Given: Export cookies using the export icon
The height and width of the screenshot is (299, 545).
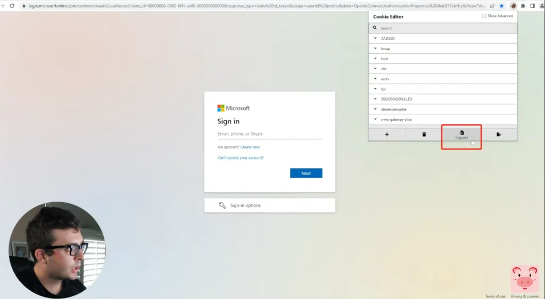Looking at the screenshot, I should 499,135.
